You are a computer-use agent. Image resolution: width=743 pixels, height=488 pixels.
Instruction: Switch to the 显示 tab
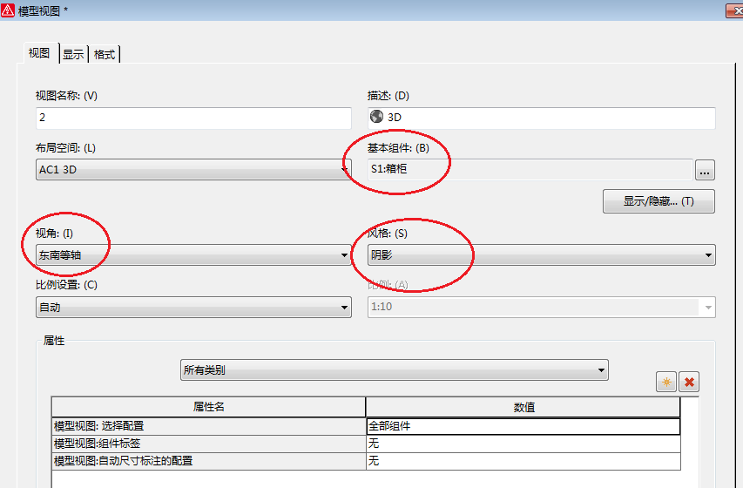73,54
